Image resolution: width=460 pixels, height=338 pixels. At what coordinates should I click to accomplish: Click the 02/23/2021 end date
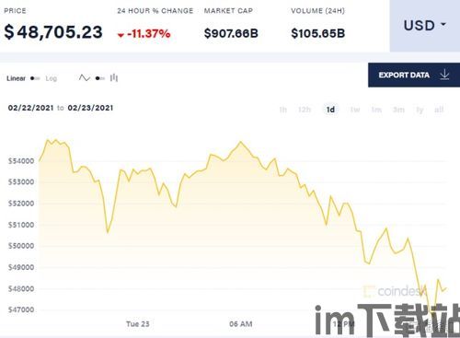click(x=90, y=108)
